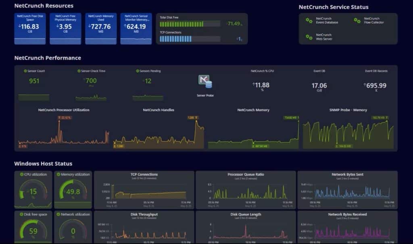The height and width of the screenshot is (244, 413).
Task: Open the Network Bytes Sent chart
Action: click(x=347, y=190)
